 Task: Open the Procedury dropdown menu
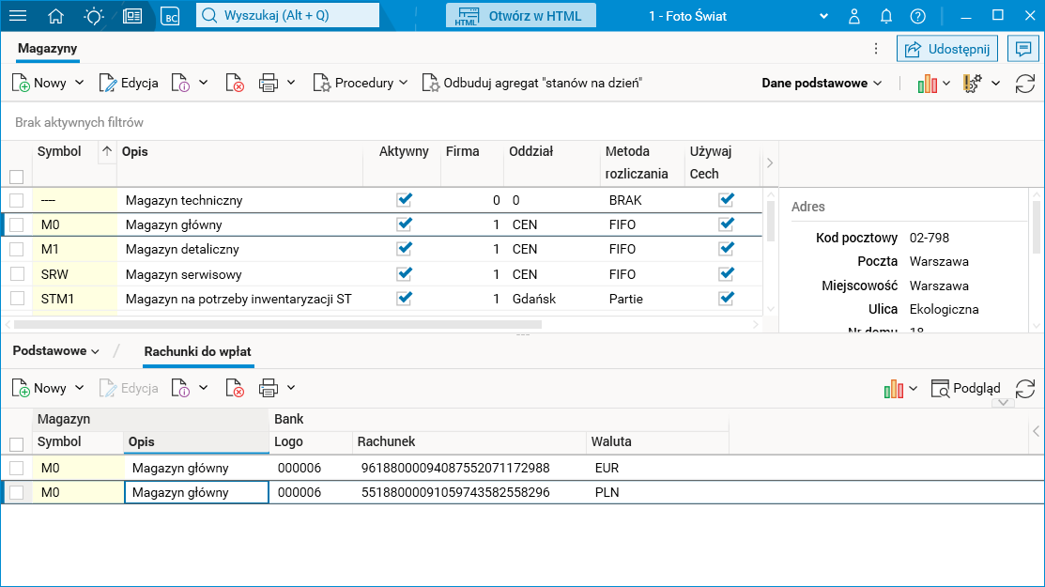pos(361,83)
